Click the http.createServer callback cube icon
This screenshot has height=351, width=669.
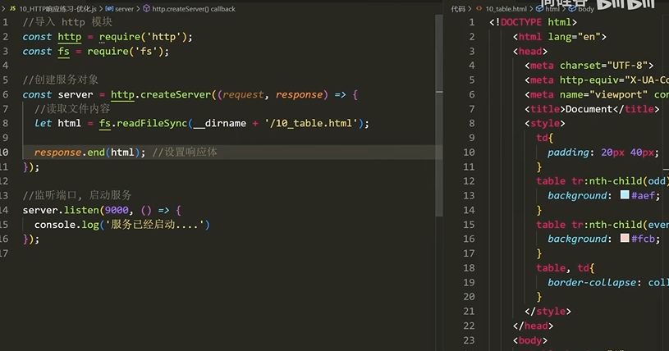point(146,8)
